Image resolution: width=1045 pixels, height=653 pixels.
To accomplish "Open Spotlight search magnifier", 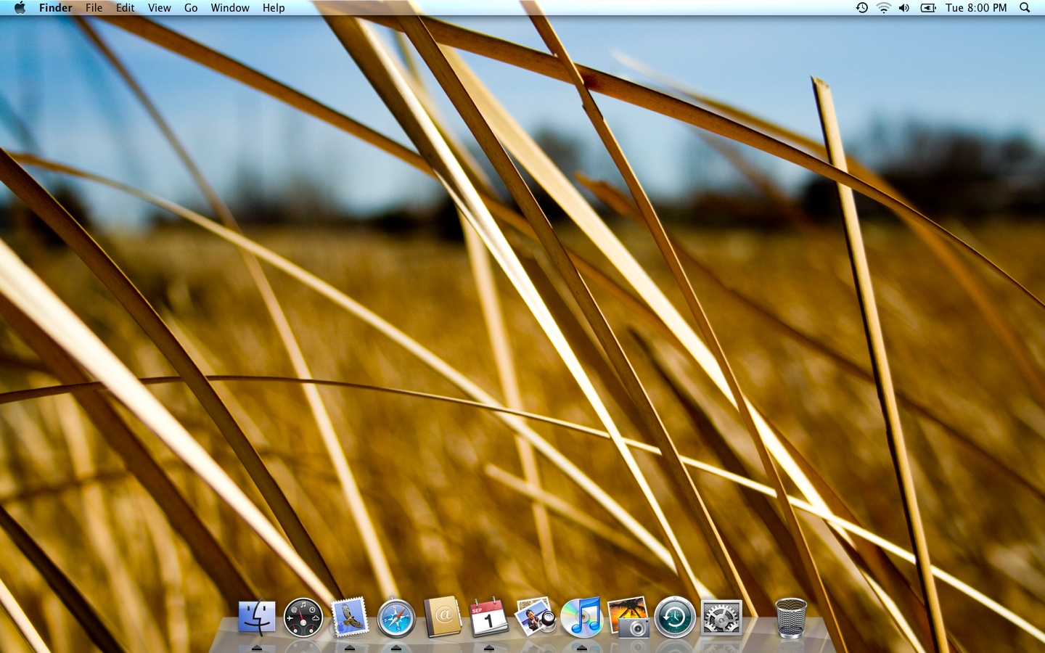I will point(1025,8).
